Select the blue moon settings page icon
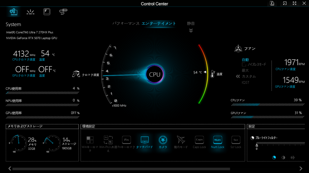Viewport: 309px width, 173px height. 274,158
